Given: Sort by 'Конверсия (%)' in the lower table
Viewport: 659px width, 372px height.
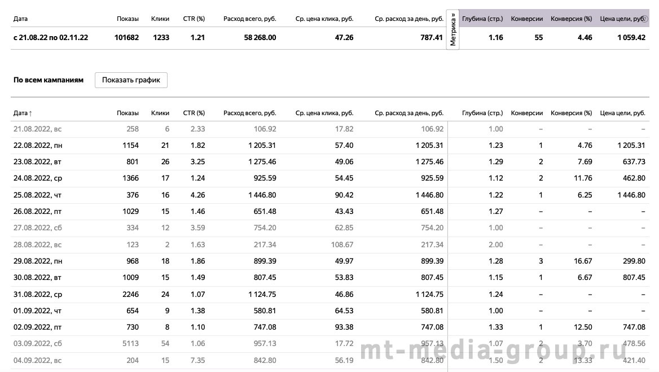Looking at the screenshot, I should coord(571,113).
